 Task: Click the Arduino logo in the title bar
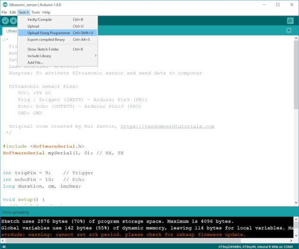pos(5,5)
